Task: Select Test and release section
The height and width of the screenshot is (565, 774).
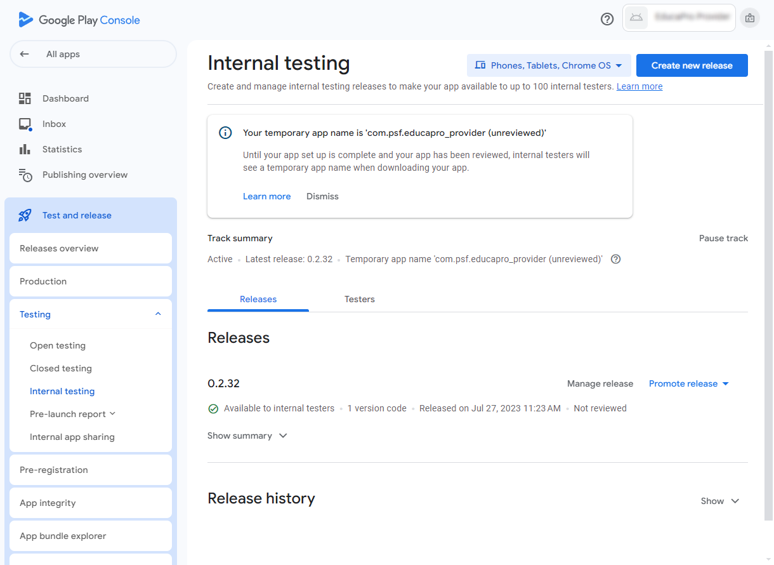Action: tap(91, 215)
